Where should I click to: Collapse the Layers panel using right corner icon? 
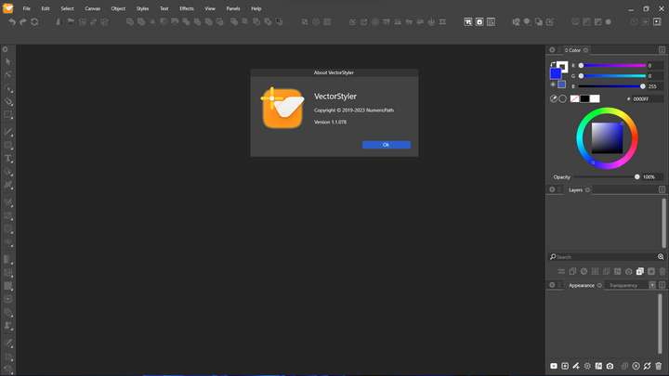tap(662, 189)
